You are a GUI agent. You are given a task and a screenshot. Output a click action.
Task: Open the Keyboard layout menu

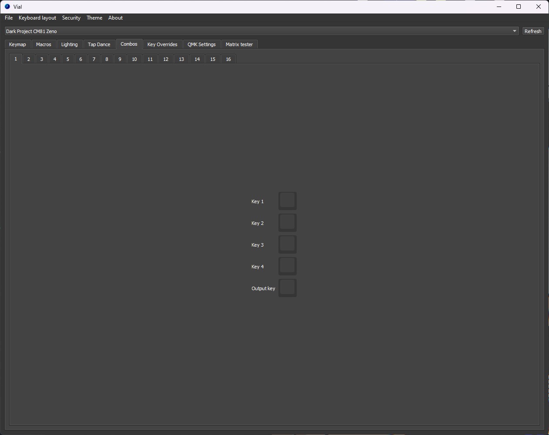tap(37, 18)
